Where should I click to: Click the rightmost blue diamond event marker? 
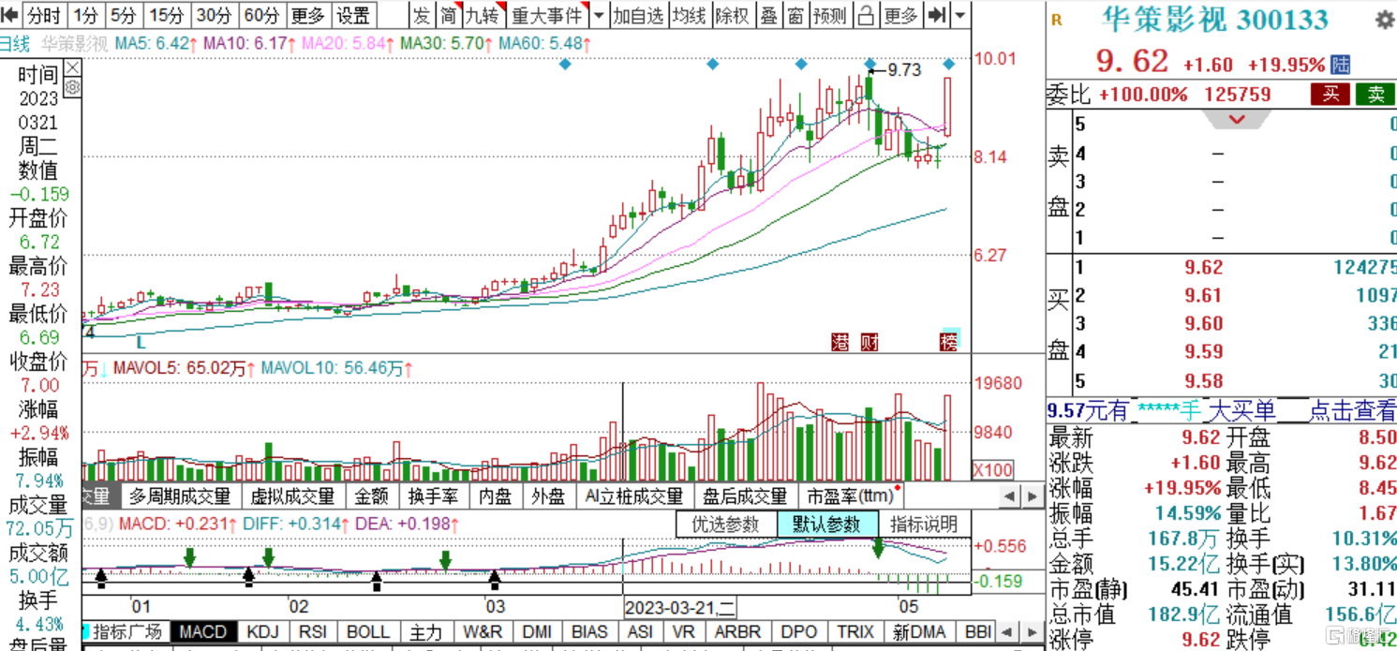click(949, 64)
